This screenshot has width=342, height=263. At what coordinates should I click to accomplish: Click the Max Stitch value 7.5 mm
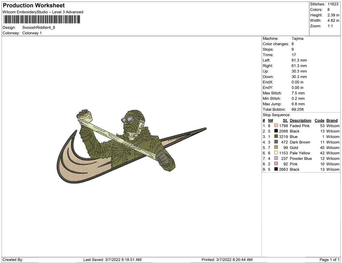[x=298, y=93]
